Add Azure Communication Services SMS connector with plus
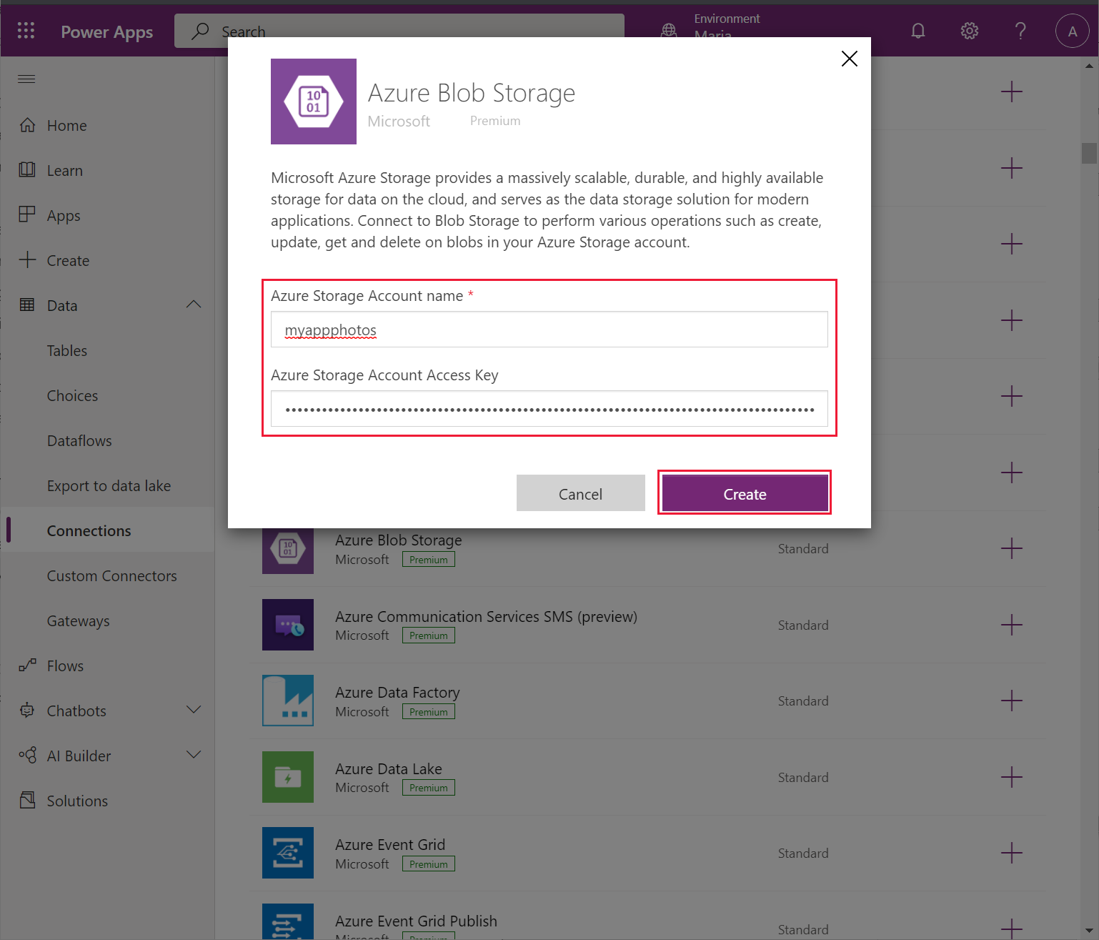Screen dimensions: 1099x940 [1011, 625]
